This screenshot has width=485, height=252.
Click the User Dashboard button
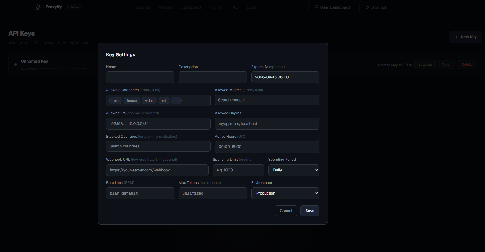pyautogui.click(x=332, y=7)
